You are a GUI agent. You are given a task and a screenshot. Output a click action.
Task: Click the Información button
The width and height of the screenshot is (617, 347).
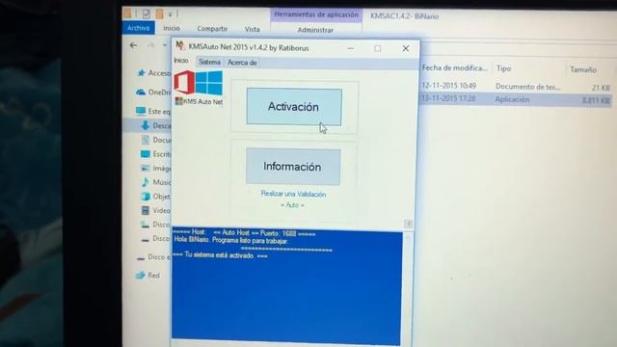click(x=293, y=167)
